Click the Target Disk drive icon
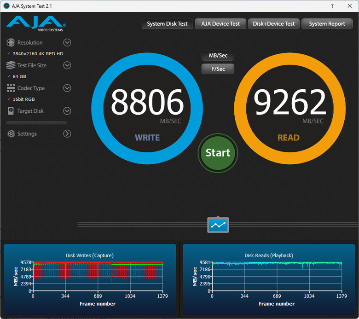Image resolution: width=359 pixels, height=319 pixels. (x=11, y=111)
